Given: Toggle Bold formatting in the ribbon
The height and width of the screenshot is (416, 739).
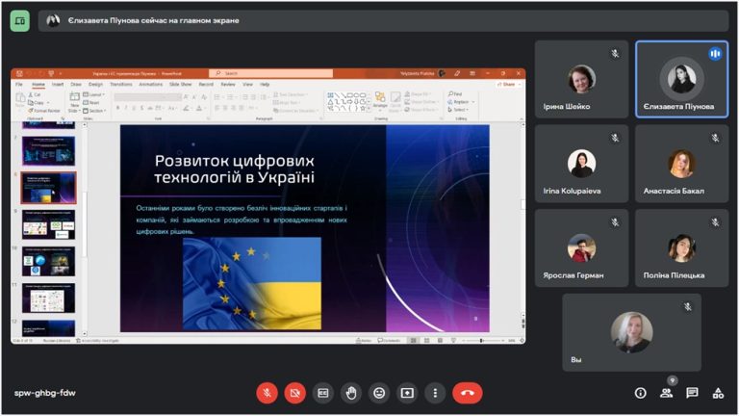Looking at the screenshot, I should (117, 108).
